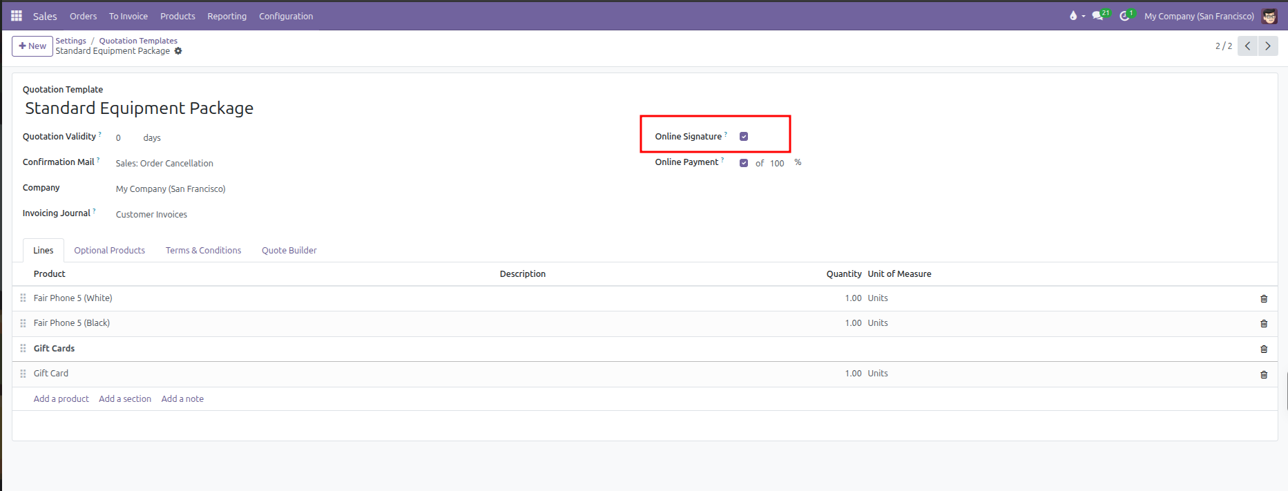Screen dimensions: 1288x491
Task: Click drag handle of Gift Cards section
Action: [23, 349]
